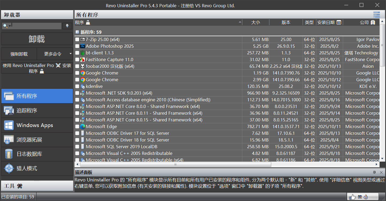This screenshot has width=386, height=201.
Task: Open the Hunter Mode (猎人模式) crosshair icon
Action: click(x=9, y=169)
